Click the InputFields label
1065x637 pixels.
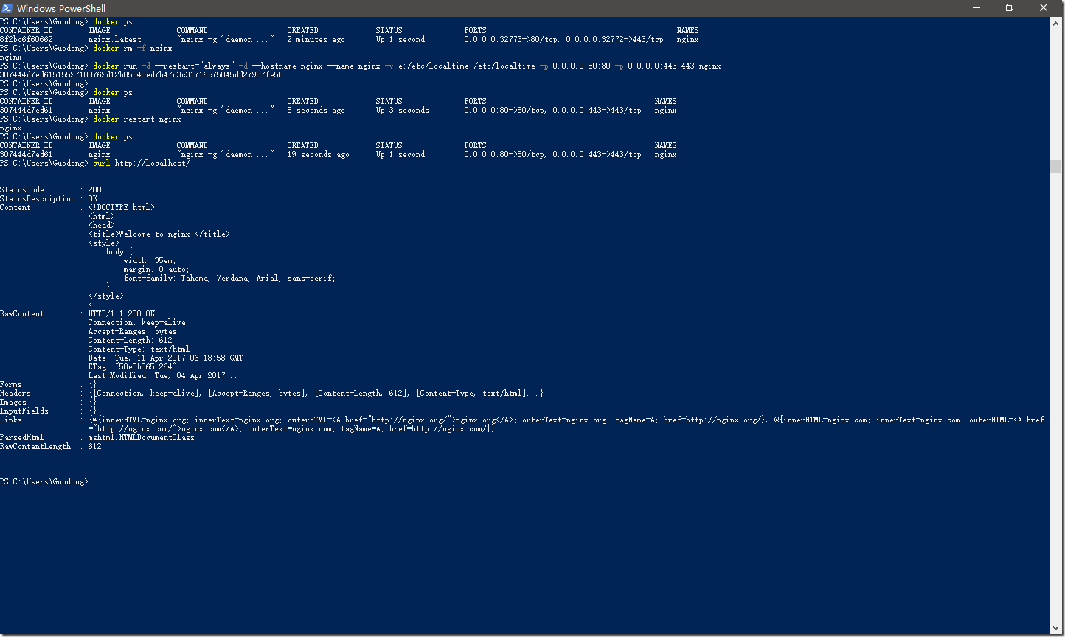click(24, 411)
